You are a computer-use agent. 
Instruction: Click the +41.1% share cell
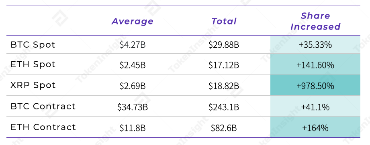tap(315, 106)
